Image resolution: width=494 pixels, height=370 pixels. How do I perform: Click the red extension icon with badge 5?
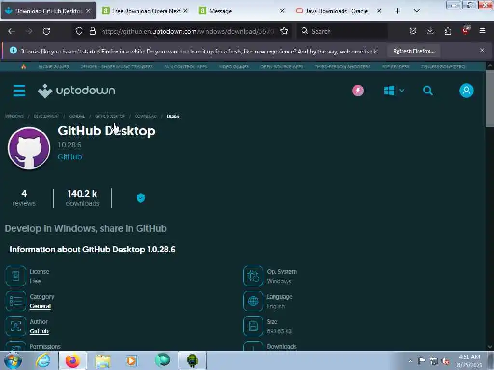[x=466, y=30]
